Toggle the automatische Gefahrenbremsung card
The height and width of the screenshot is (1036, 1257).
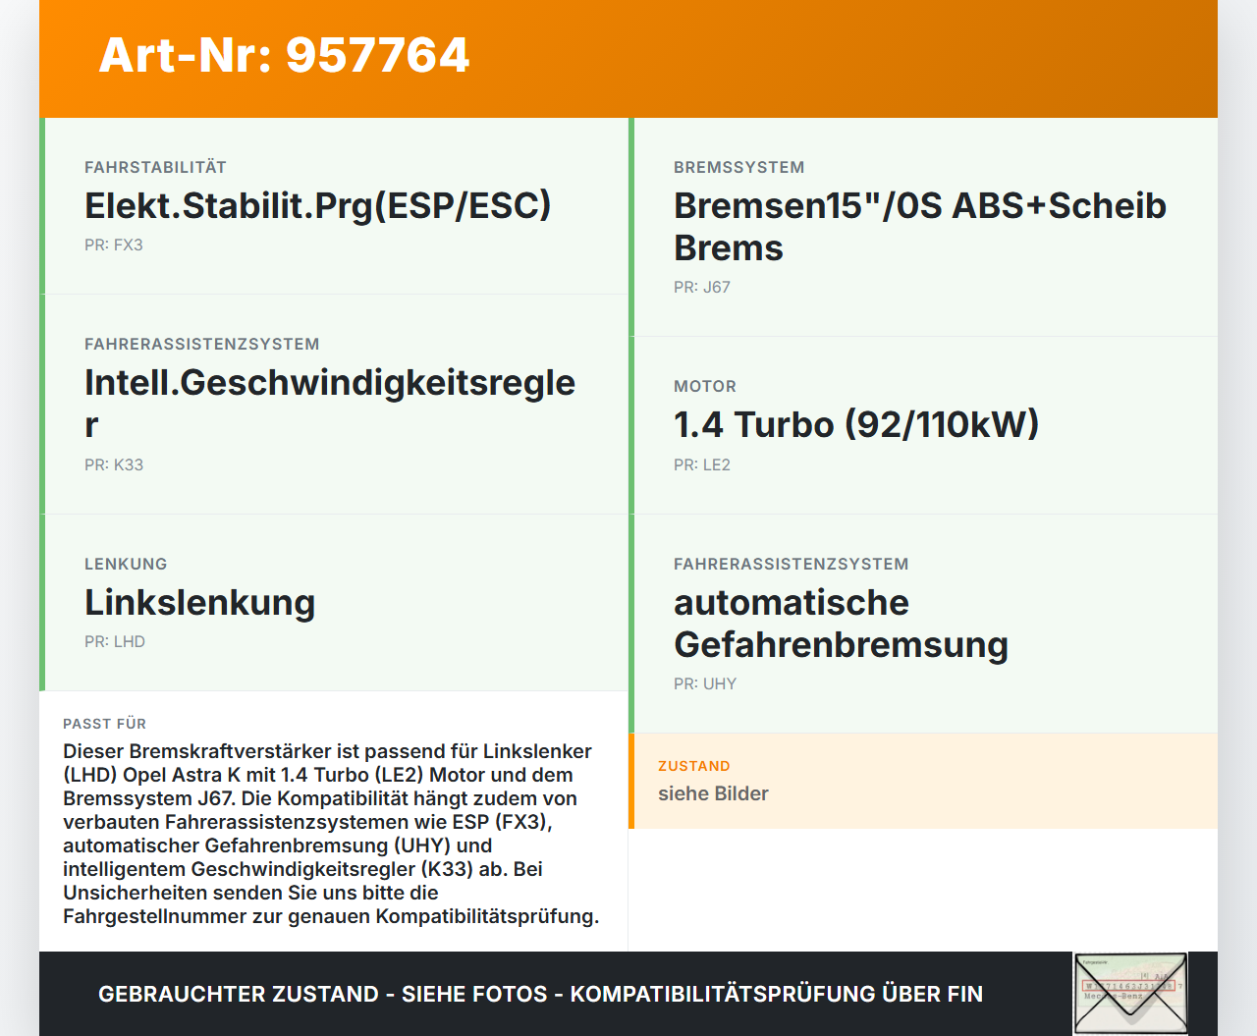[x=923, y=623]
